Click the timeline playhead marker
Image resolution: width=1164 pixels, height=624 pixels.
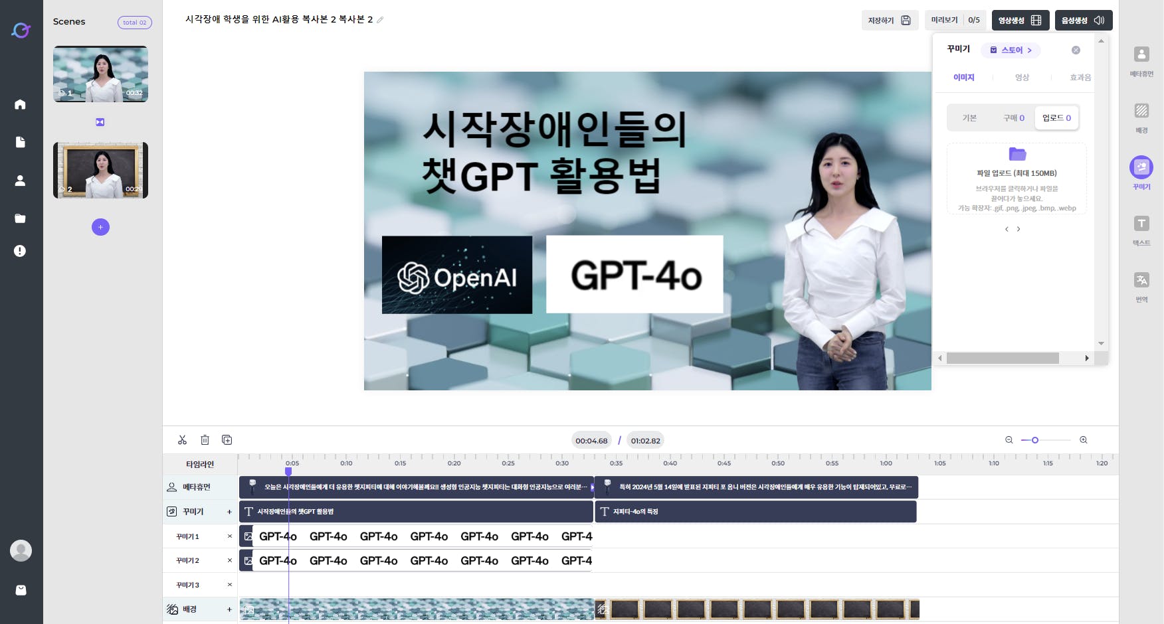tap(288, 471)
